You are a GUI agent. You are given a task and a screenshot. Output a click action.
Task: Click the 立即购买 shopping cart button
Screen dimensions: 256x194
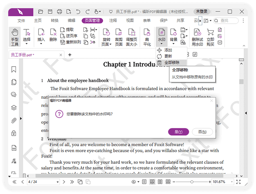[211, 37]
